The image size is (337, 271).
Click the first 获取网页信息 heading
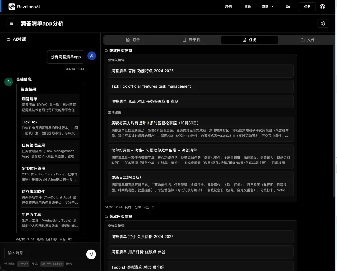120,51
